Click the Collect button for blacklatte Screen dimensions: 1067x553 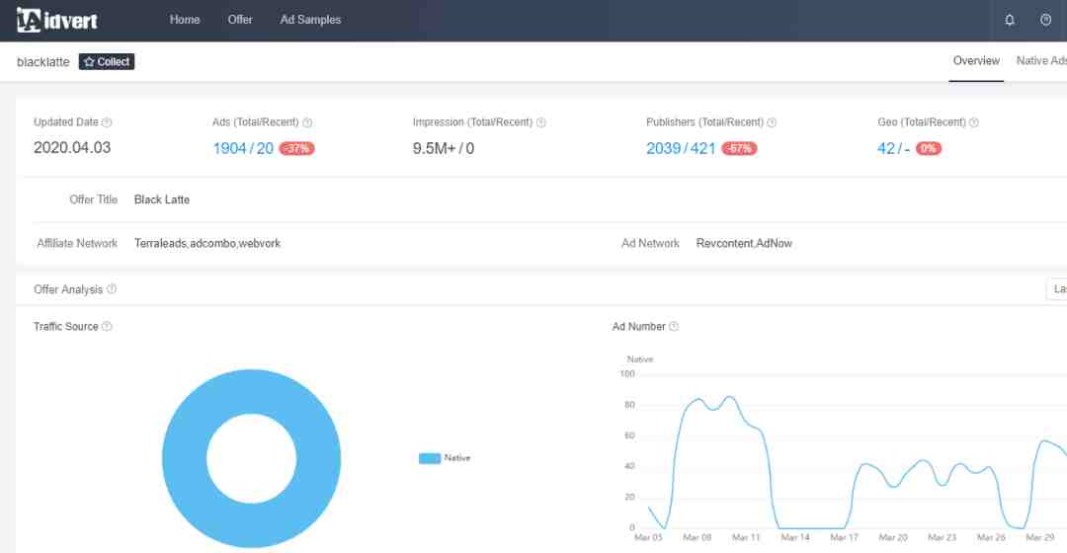click(x=107, y=62)
